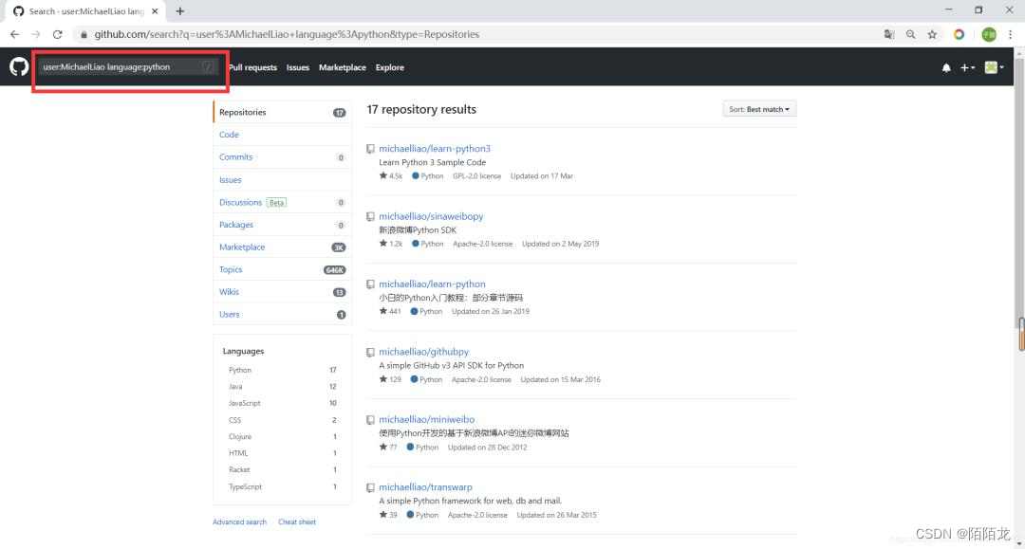Viewport: 1025px width, 549px height.
Task: Open the user avatar menu
Action: coord(995,67)
